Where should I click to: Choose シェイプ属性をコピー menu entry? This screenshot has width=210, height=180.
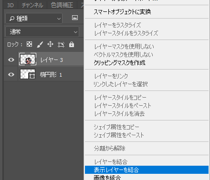click(147, 127)
